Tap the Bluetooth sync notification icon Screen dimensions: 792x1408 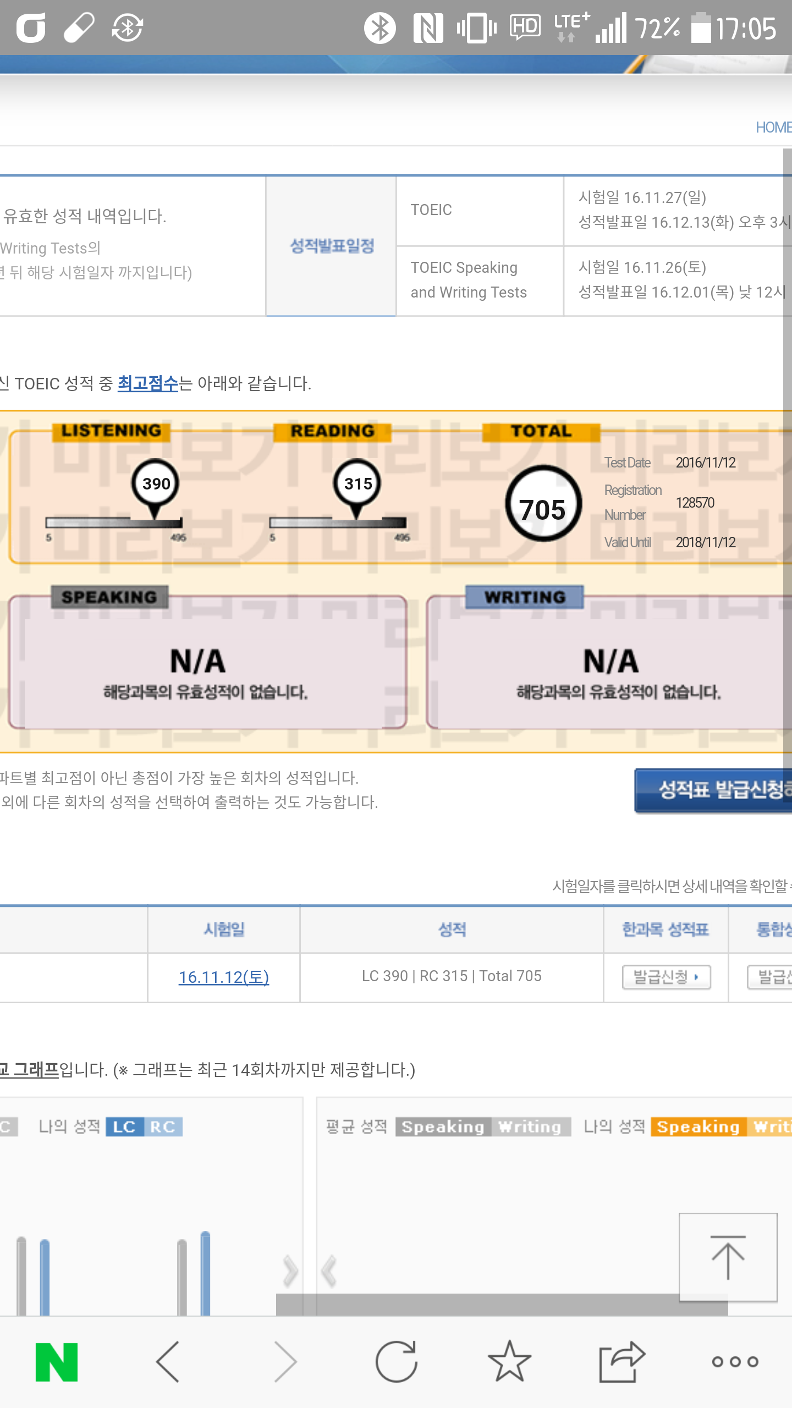[128, 28]
